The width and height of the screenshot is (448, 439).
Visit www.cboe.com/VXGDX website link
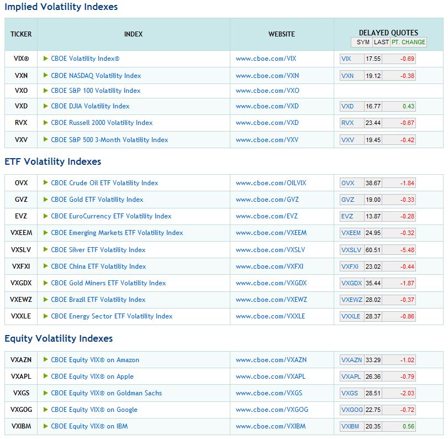pyautogui.click(x=271, y=283)
